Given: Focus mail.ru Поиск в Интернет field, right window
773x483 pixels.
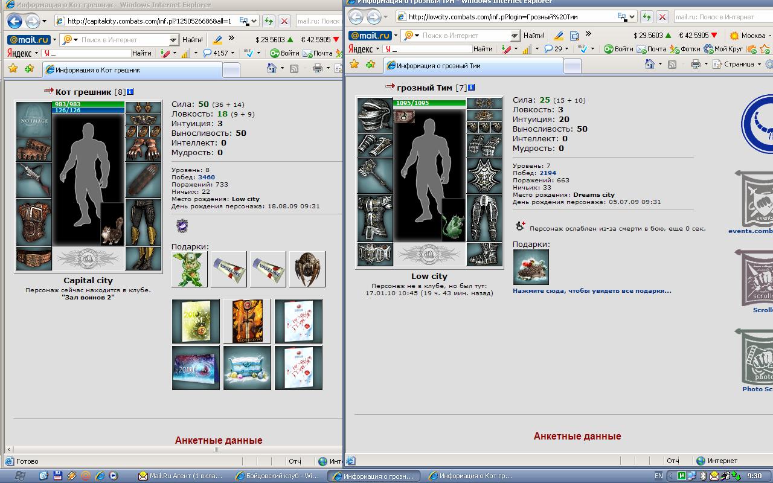Looking at the screenshot, I should point(461,36).
